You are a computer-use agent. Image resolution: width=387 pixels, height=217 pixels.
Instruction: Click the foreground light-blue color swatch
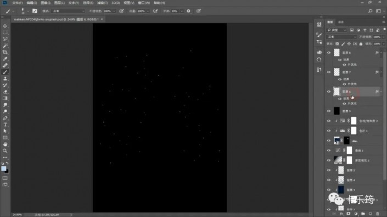coord(3,168)
